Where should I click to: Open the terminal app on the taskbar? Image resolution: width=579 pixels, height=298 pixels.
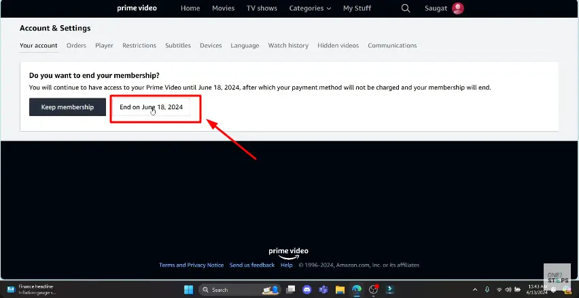click(389, 290)
